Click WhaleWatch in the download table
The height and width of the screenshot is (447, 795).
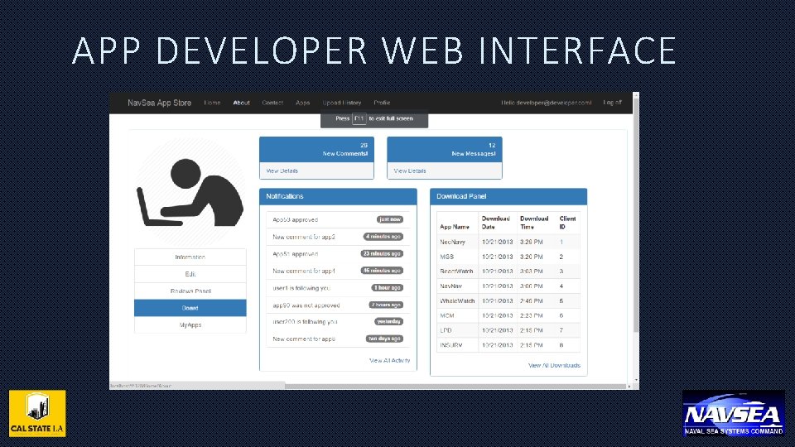457,301
